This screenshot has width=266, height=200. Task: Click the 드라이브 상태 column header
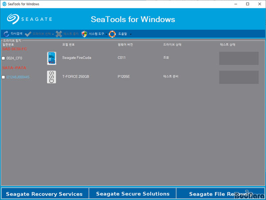tap(172, 45)
